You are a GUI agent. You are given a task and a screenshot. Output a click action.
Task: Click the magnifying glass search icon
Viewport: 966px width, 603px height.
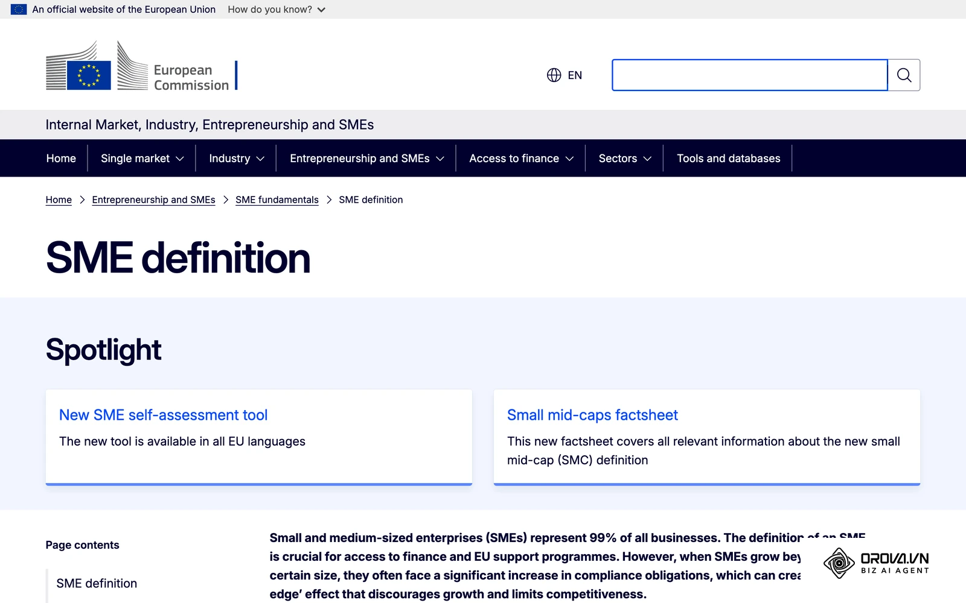904,75
